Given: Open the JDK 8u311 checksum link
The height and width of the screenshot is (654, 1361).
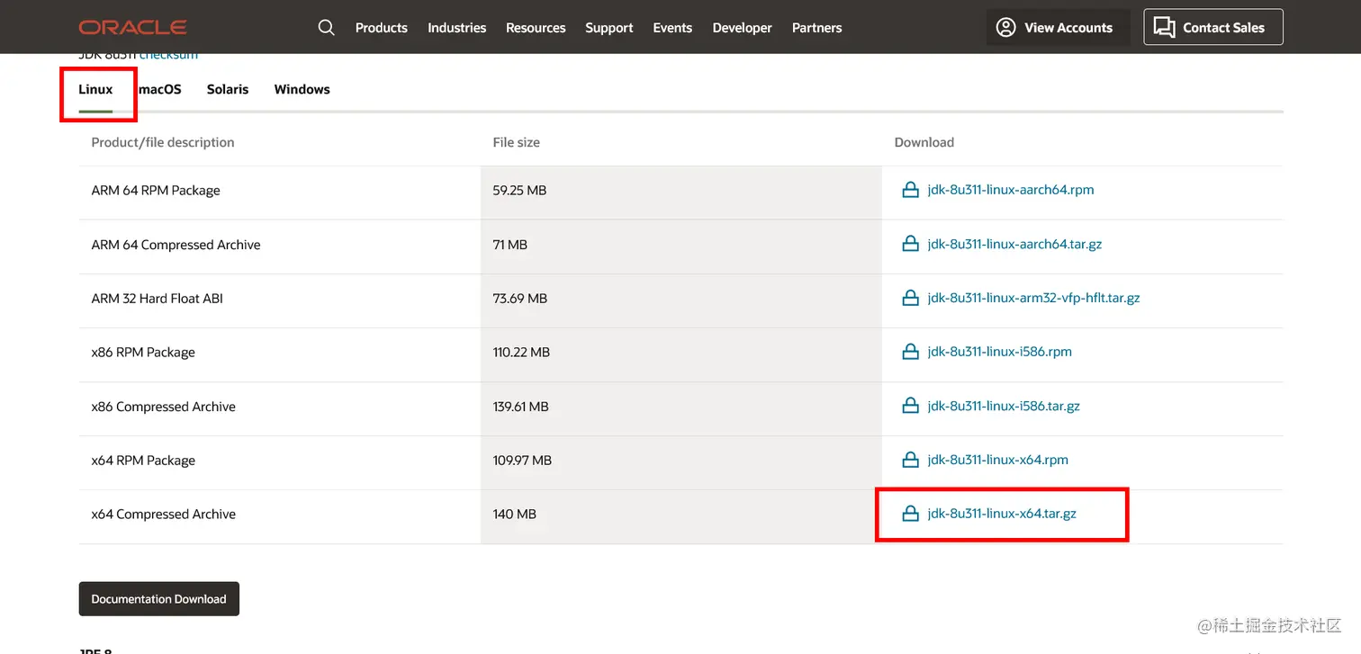Looking at the screenshot, I should point(168,56).
